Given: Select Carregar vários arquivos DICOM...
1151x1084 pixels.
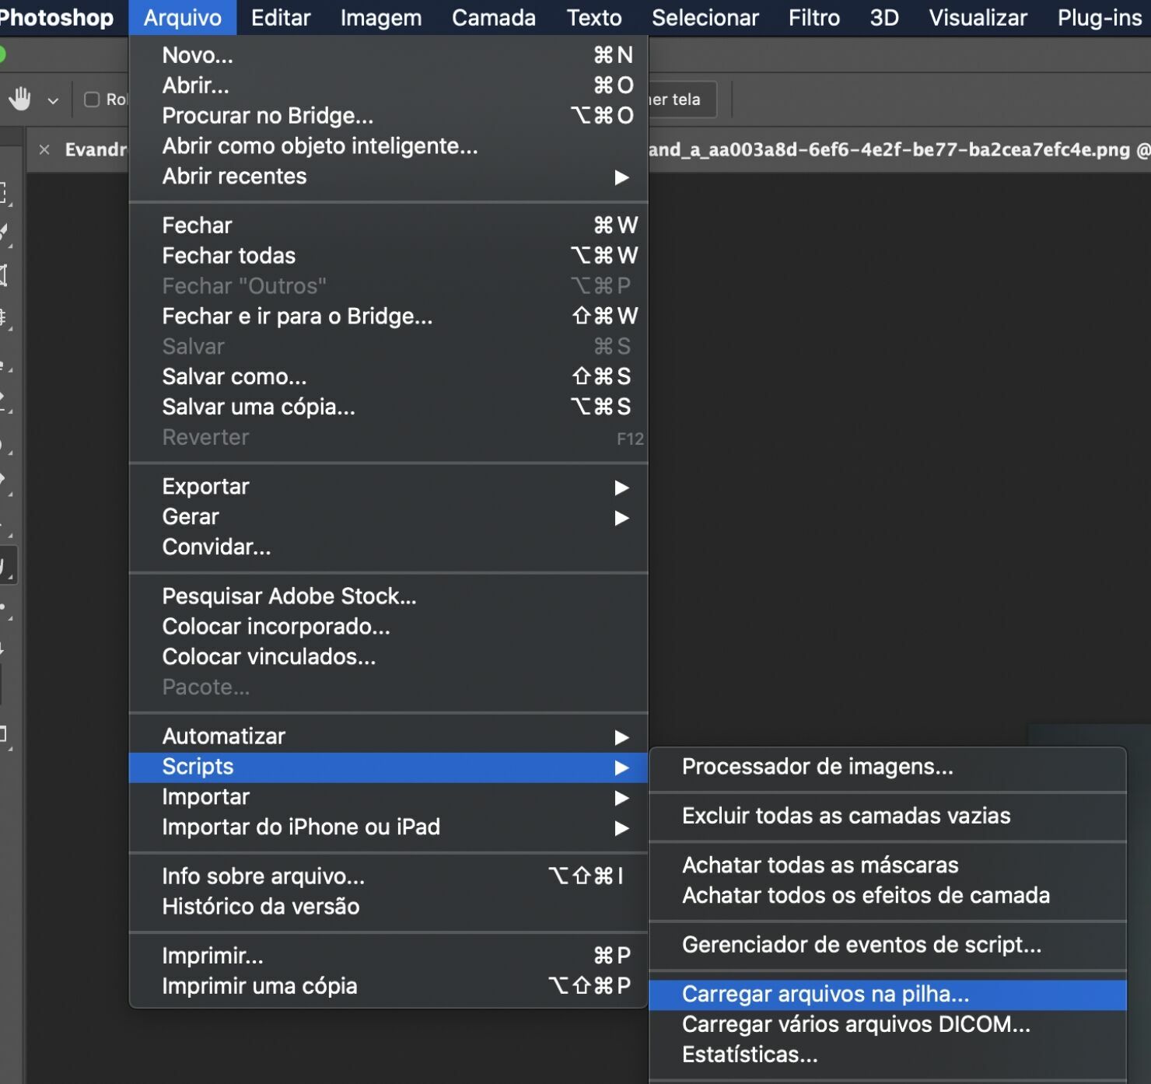Looking at the screenshot, I should point(887,1025).
